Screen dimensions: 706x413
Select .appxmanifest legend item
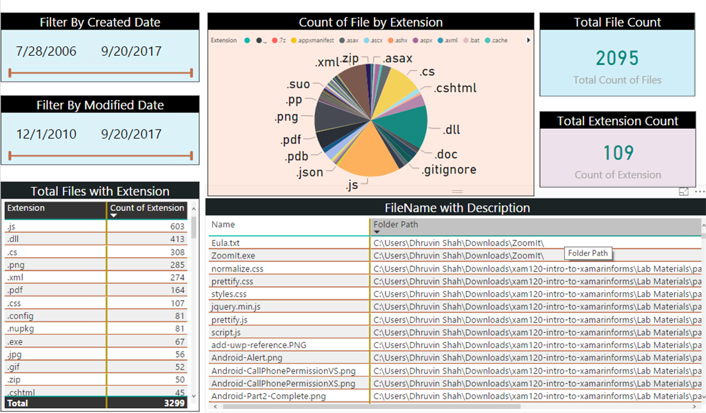click(x=312, y=40)
